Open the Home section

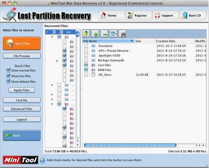click(x=112, y=16)
